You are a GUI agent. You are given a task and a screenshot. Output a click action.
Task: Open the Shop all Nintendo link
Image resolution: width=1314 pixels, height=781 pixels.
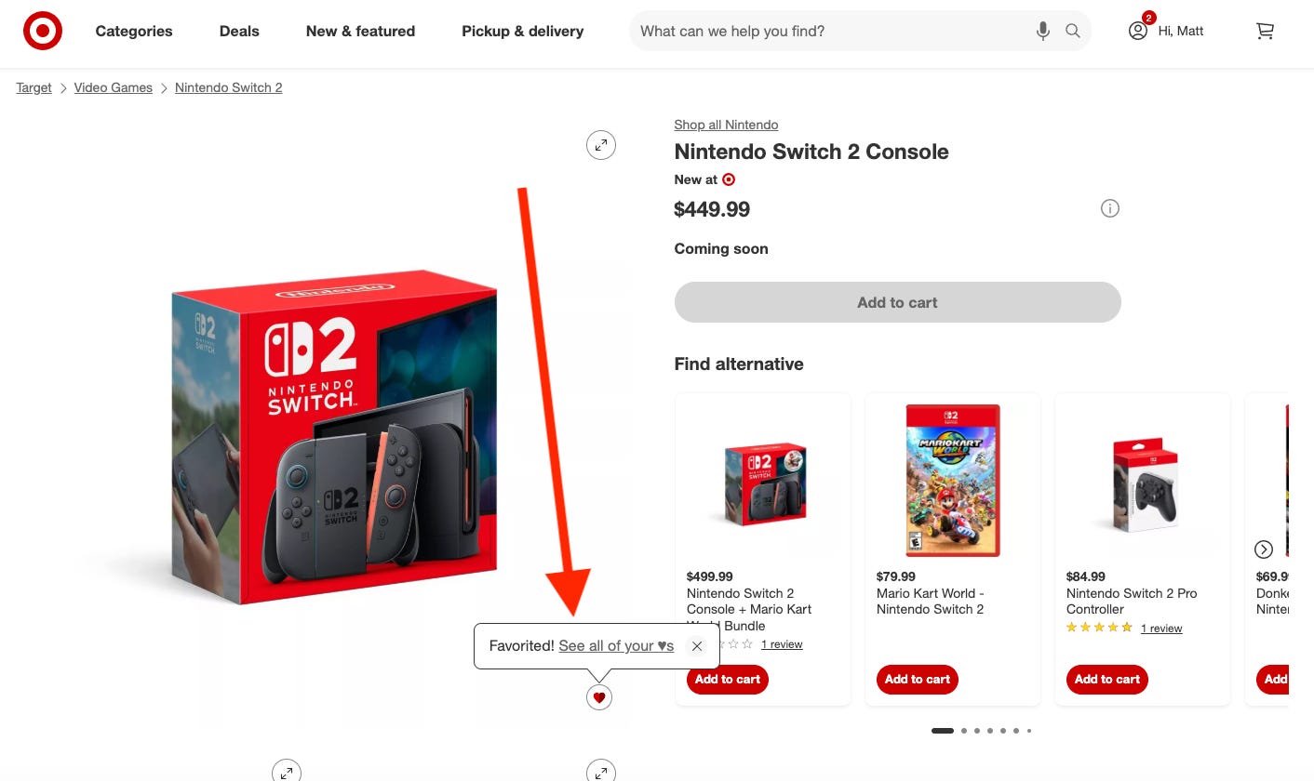[x=726, y=125]
